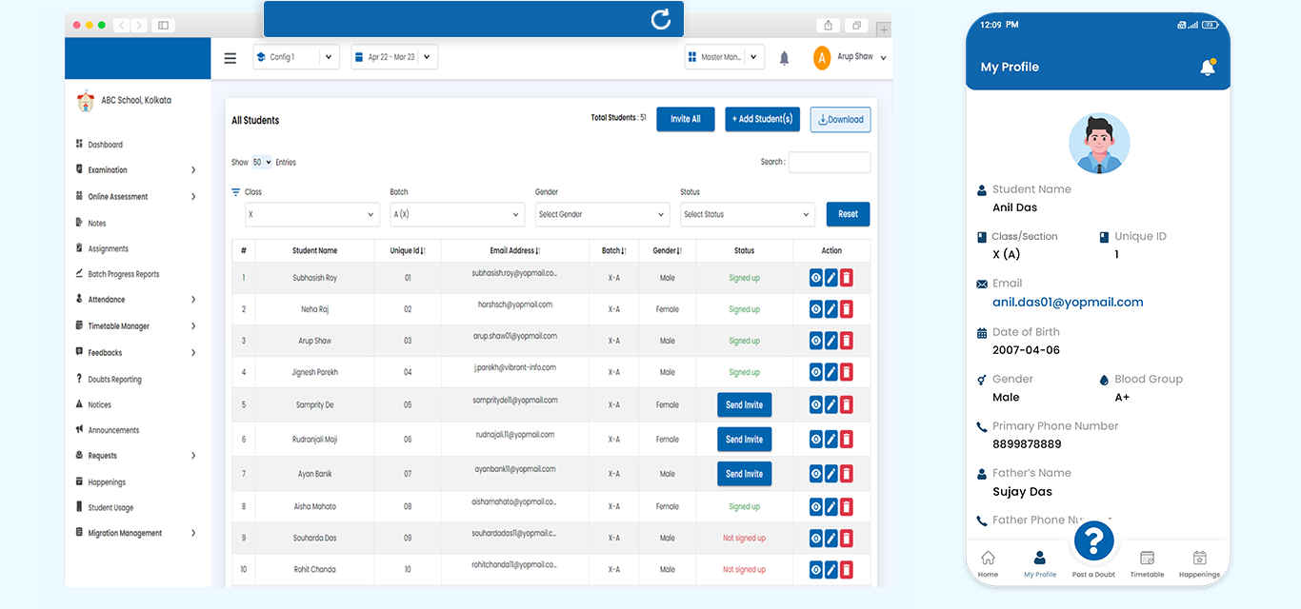The width and height of the screenshot is (1301, 609).
Task: Click the view eye icon for Jignesh Parekh
Action: tap(815, 372)
